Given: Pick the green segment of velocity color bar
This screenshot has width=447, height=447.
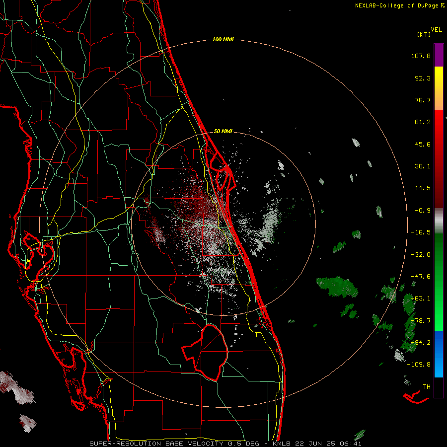Looking at the screenshot, I should 439,282.
